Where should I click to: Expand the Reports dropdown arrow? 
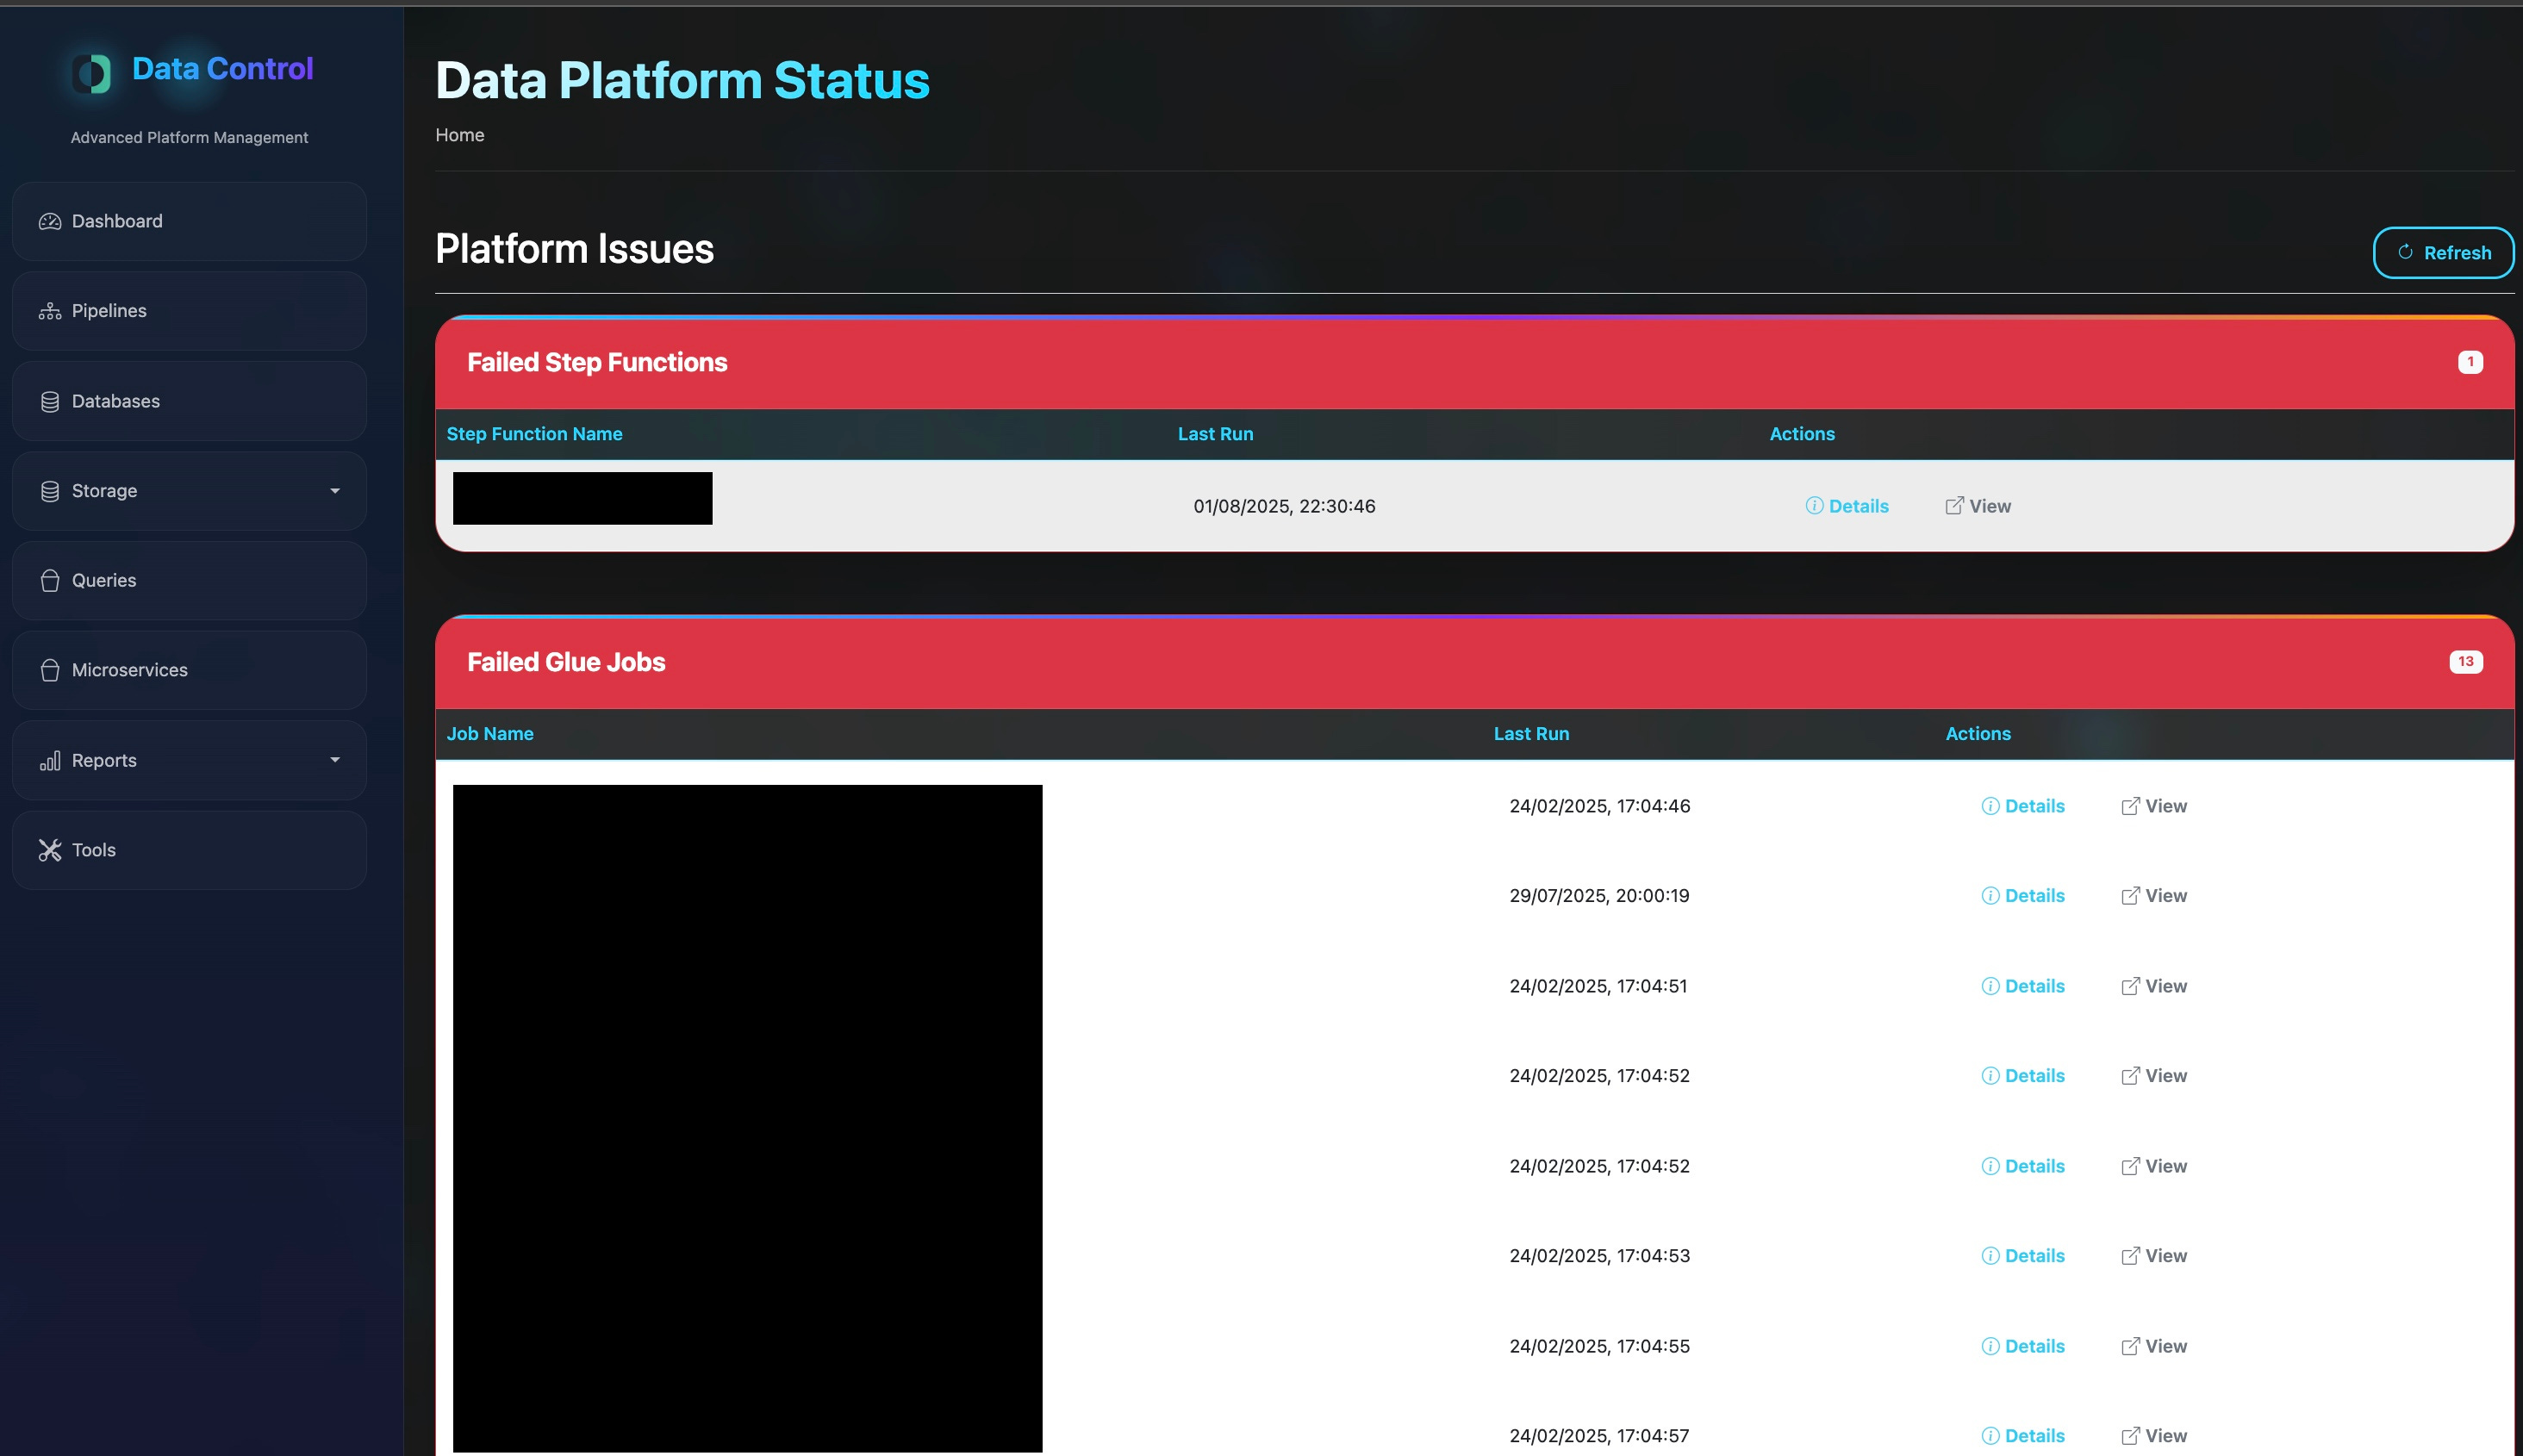pyautogui.click(x=335, y=760)
